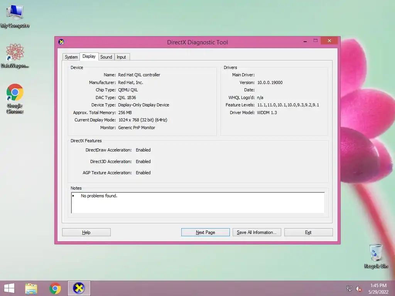The height and width of the screenshot is (296, 395).
Task: Close the DirectX Diagnostic Tool window
Action: [329, 40]
